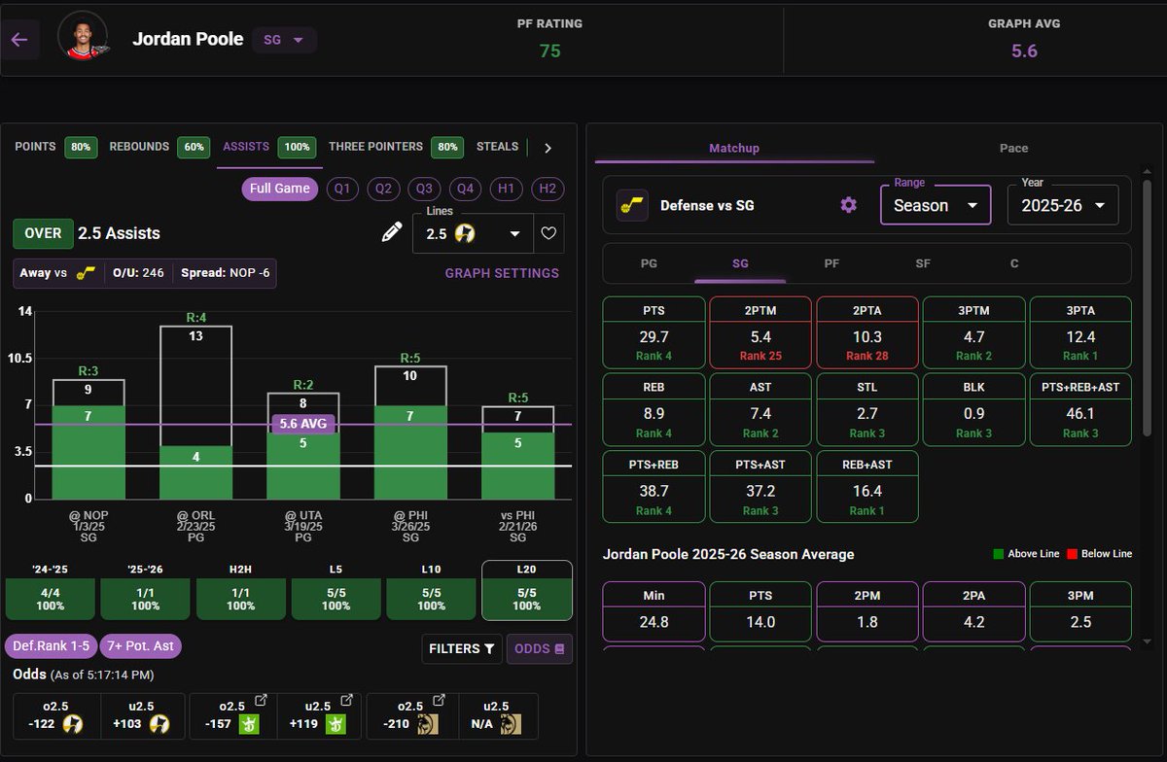This screenshot has width=1167, height=762.
Task: Click the pencil edit line icon
Action: point(392,232)
